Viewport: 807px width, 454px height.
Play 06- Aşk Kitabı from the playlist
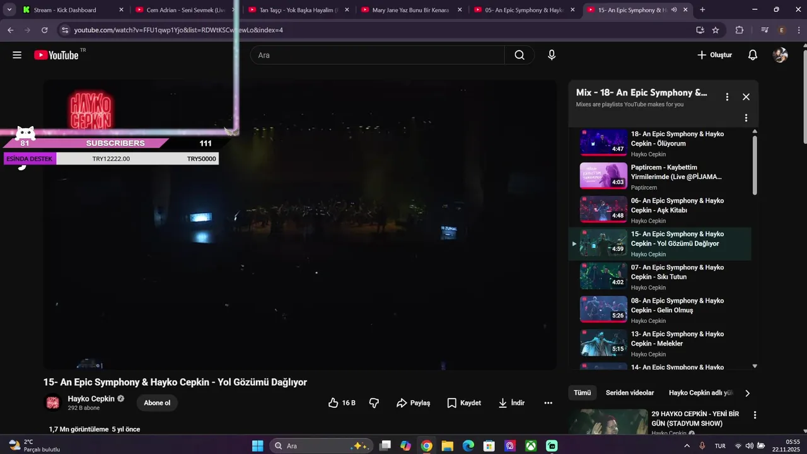660,210
